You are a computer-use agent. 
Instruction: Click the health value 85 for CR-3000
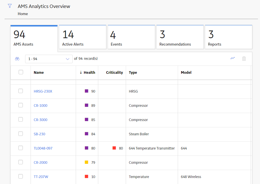[x=93, y=120]
